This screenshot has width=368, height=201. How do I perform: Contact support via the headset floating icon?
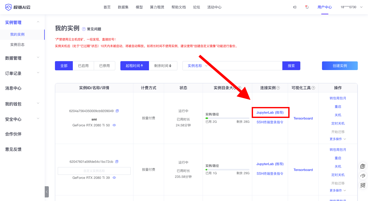pos(362,176)
